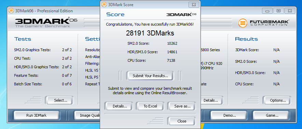Close the 3DMark06 main window

tap(289, 11)
